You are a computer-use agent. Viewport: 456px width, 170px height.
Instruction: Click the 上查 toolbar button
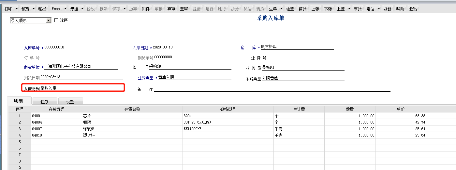coord(341,9)
